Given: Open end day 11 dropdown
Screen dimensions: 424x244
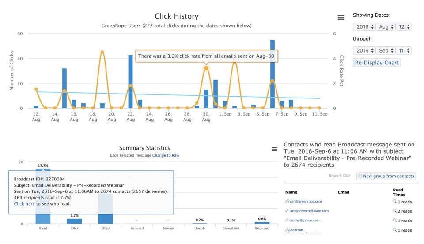Looking at the screenshot, I should pyautogui.click(x=403, y=51).
